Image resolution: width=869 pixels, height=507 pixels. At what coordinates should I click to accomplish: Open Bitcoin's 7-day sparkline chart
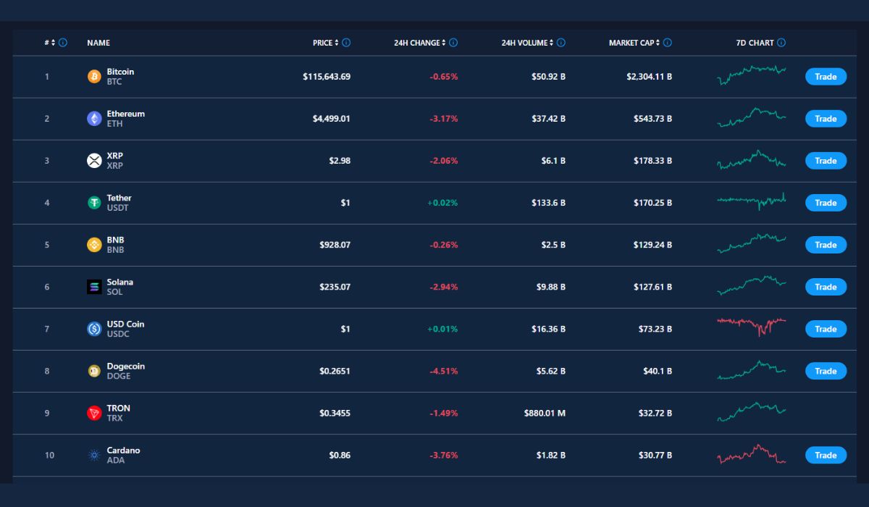tap(751, 76)
